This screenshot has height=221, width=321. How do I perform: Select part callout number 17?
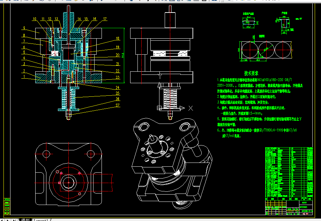pyautogui.click(x=105, y=19)
